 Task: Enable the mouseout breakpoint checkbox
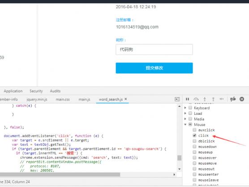[x=194, y=169]
